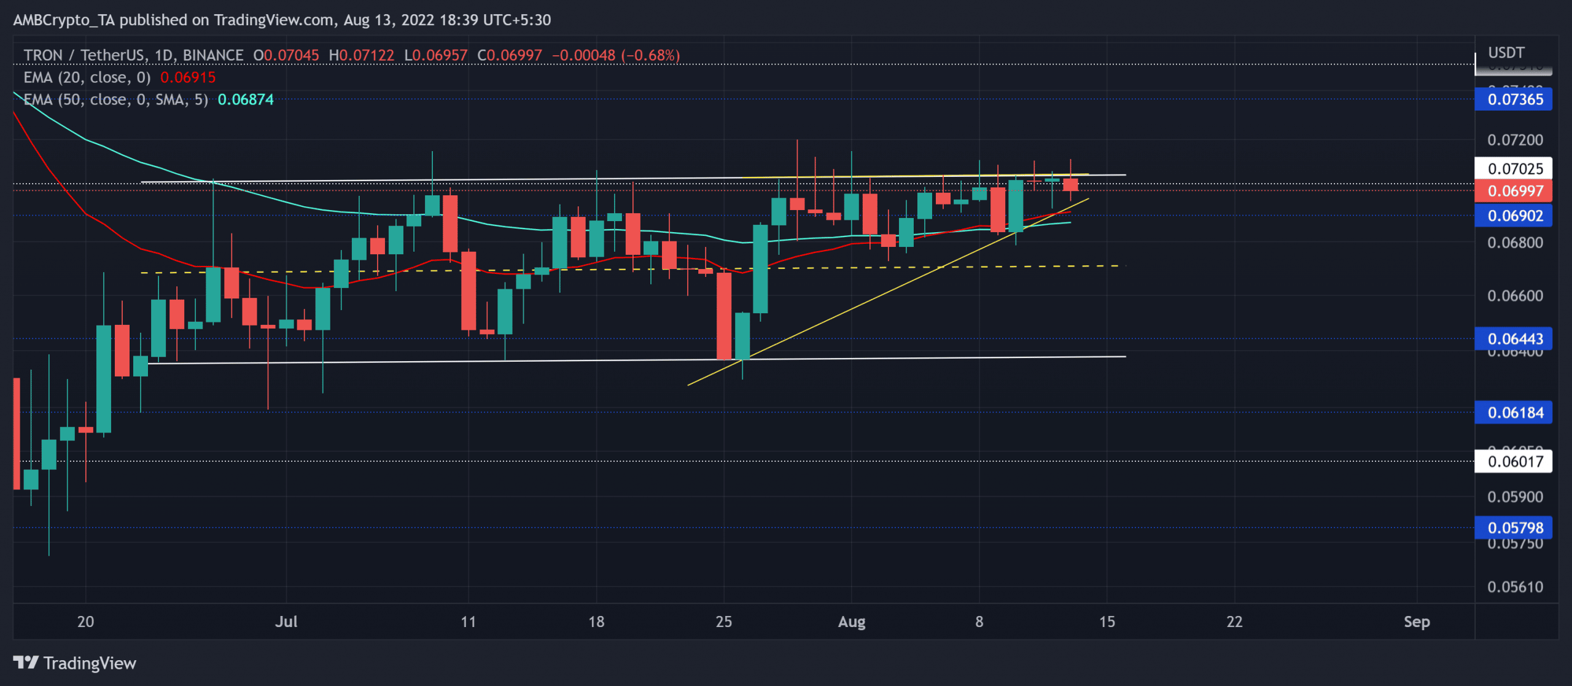Click the high price value H0.07122
The image size is (1572, 686).
(362, 55)
